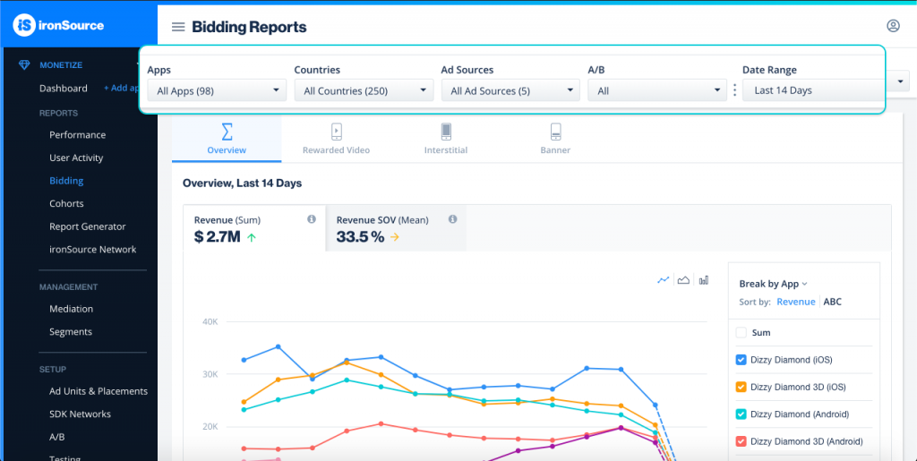Click the Rewarded Video phone icon

pyautogui.click(x=337, y=132)
